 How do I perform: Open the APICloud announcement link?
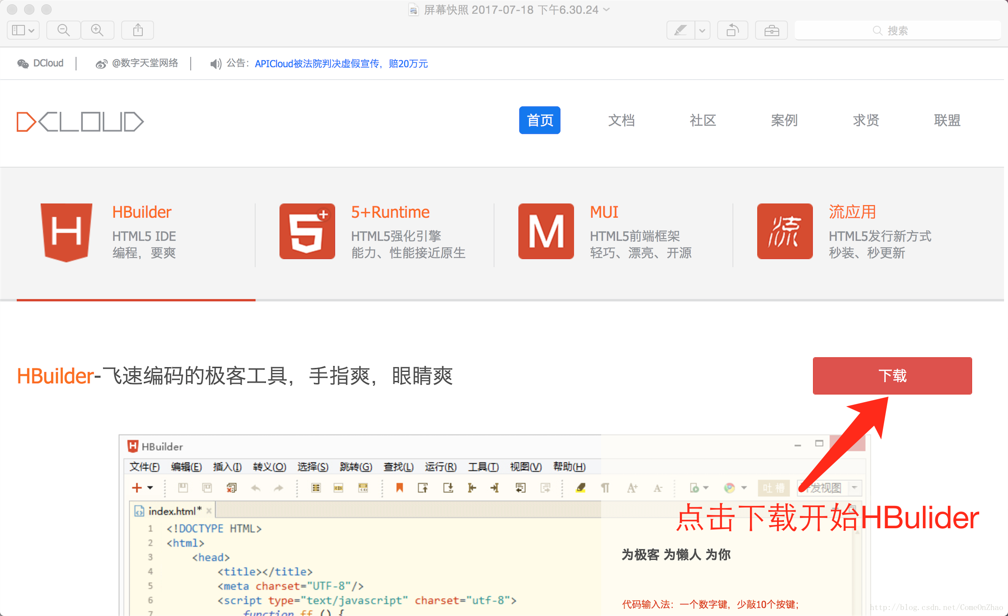341,64
